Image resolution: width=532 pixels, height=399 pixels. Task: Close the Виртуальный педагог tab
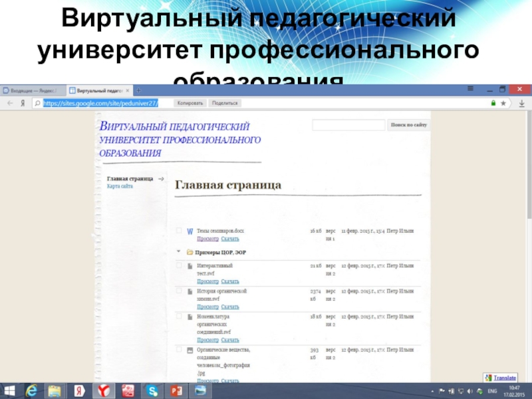click(x=128, y=90)
